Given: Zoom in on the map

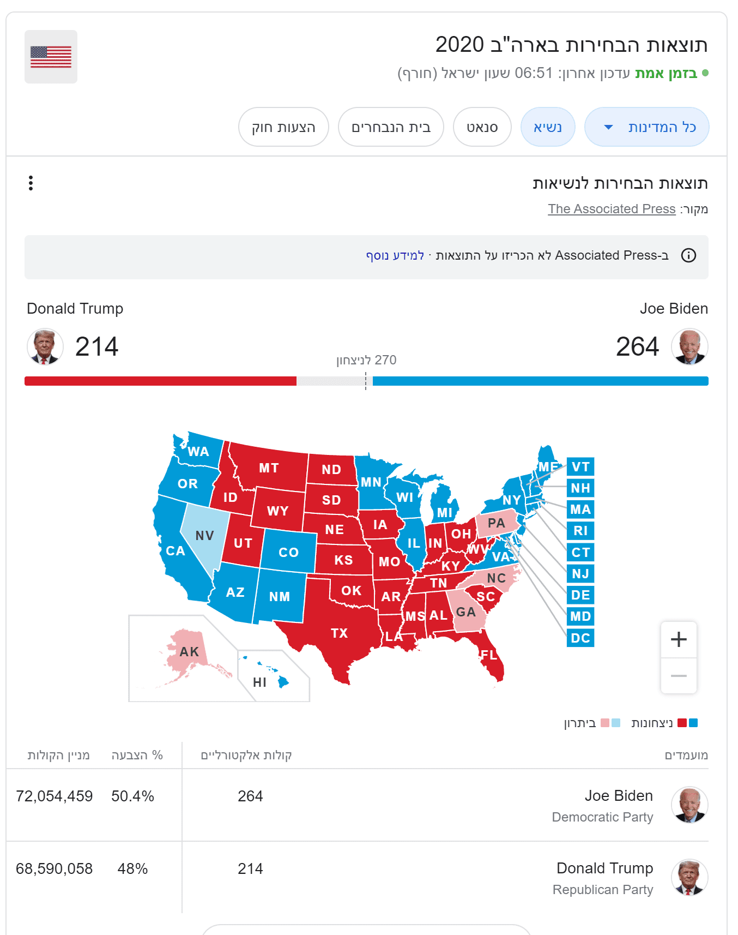Looking at the screenshot, I should coord(678,639).
